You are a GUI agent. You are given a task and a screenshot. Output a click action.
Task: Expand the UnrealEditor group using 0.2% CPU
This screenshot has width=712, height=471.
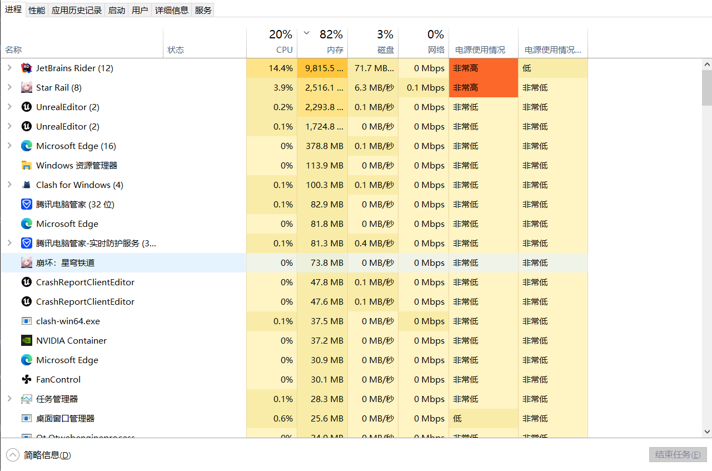[9, 107]
